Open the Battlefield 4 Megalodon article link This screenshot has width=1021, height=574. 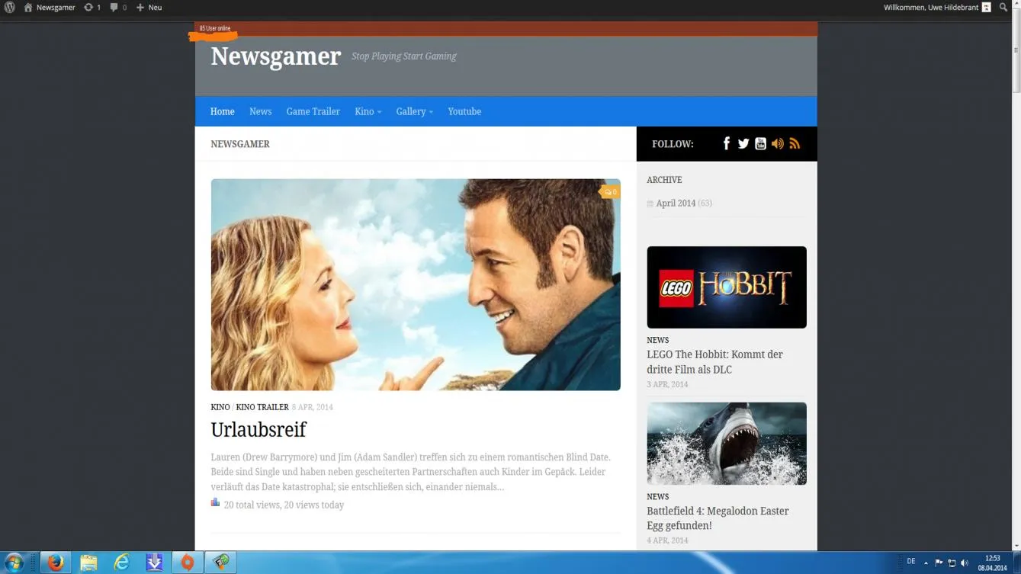coord(718,518)
